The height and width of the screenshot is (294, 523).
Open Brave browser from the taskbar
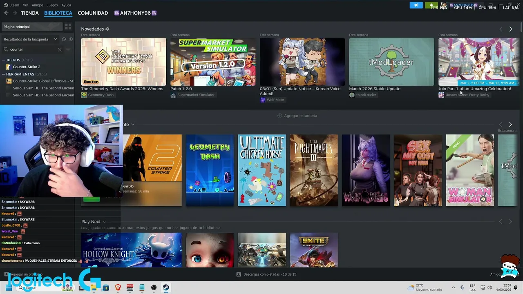coord(118,287)
